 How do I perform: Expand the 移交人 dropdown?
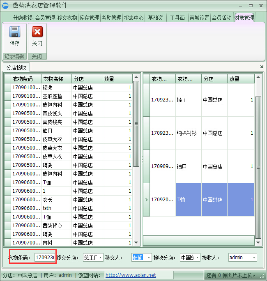pyautogui.click(x=149, y=258)
